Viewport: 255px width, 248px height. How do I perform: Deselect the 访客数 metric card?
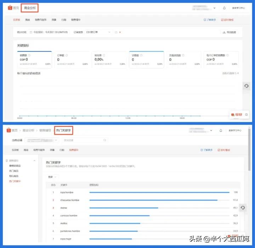pyautogui.click(x=146, y=60)
